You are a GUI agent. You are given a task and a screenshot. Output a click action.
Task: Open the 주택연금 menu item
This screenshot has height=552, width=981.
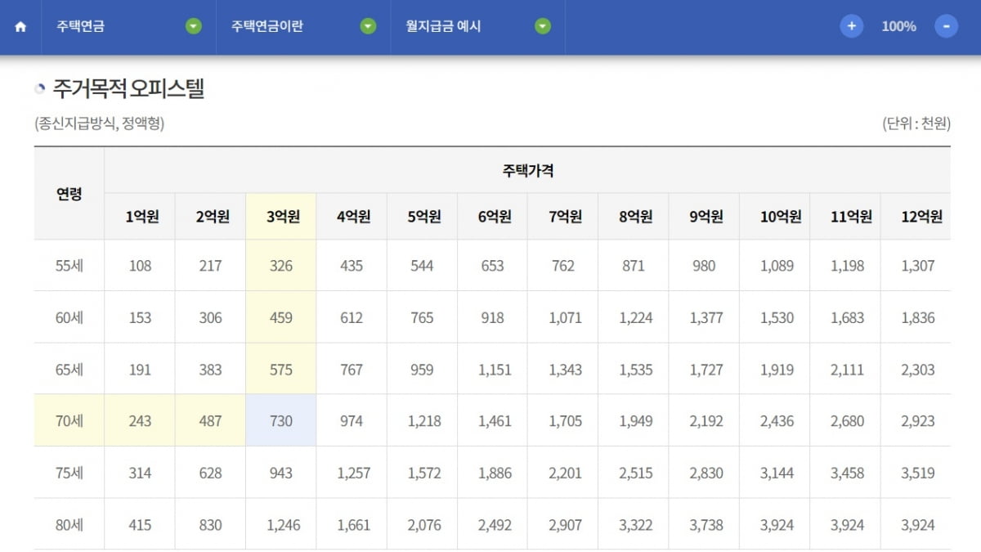(81, 26)
